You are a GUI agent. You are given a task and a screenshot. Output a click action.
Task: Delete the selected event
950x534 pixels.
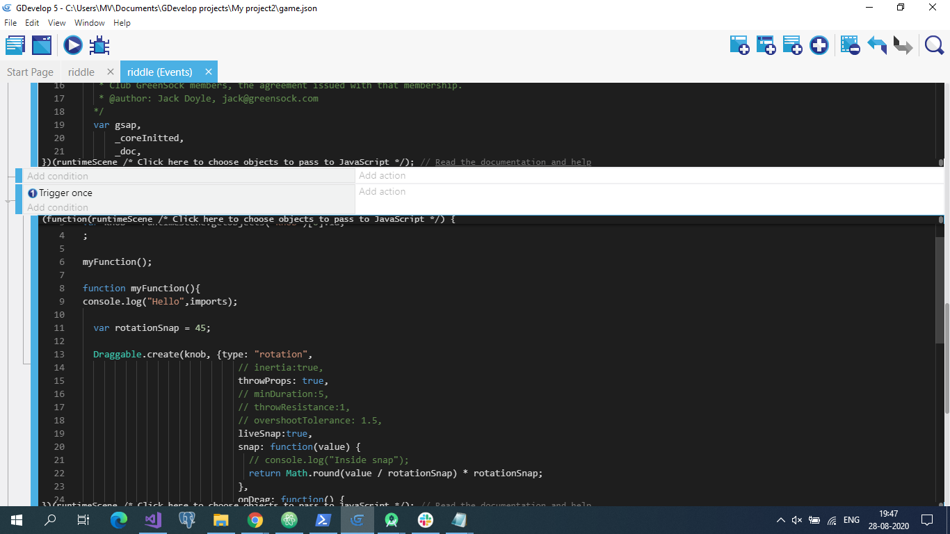coord(850,46)
